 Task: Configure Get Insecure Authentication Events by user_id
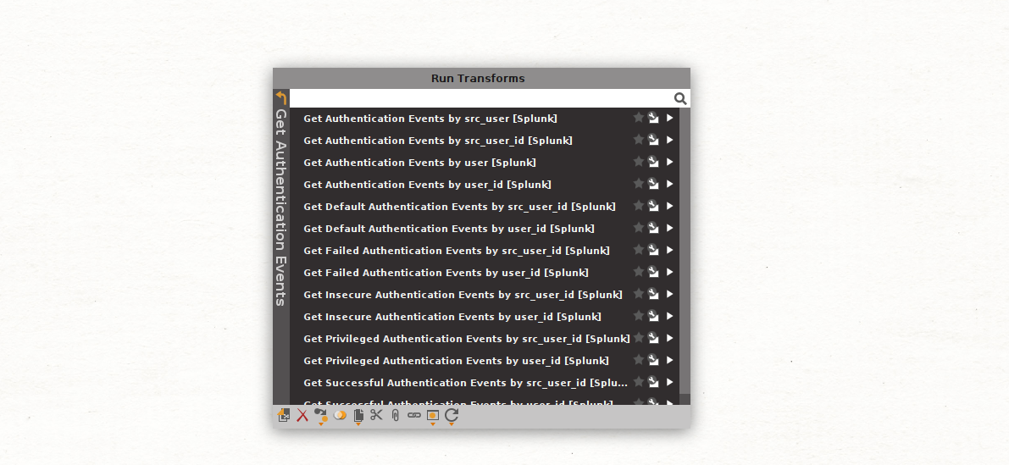click(x=654, y=317)
